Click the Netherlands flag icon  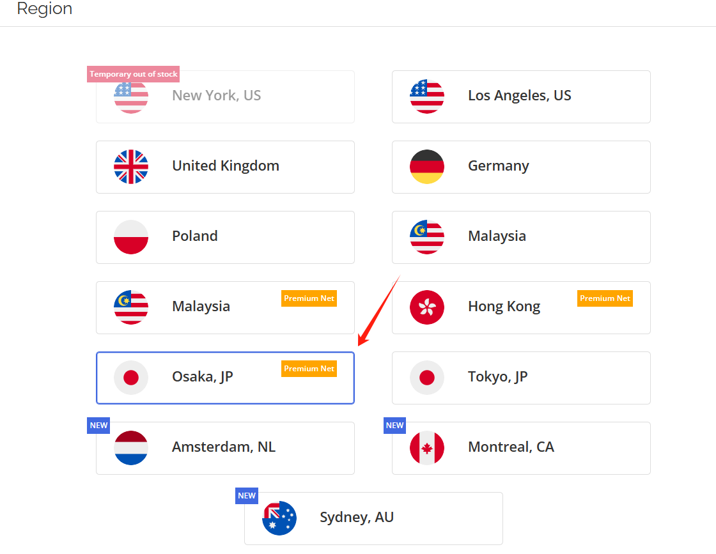131,448
